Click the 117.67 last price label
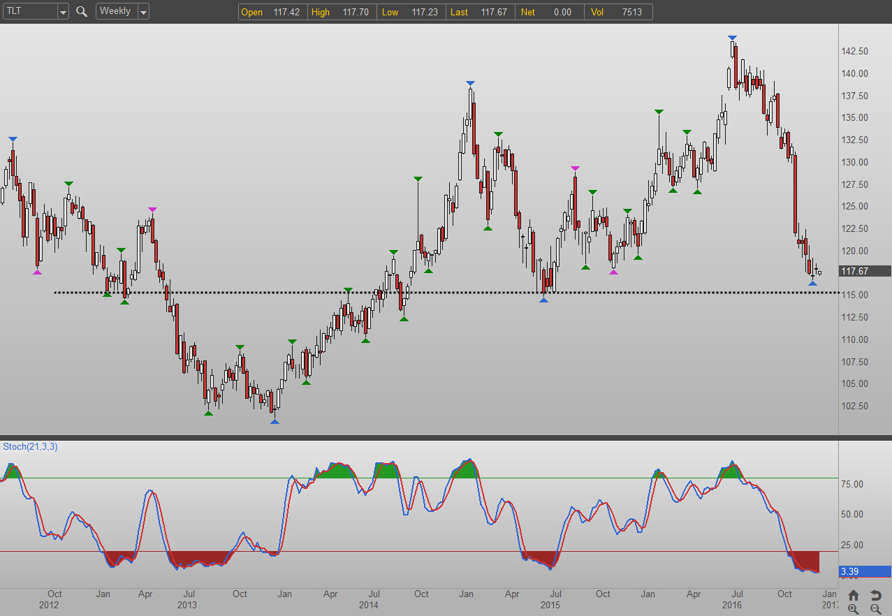The width and height of the screenshot is (892, 616). tap(865, 271)
